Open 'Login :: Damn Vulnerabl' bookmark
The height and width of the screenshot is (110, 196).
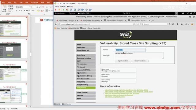tap(91, 28)
